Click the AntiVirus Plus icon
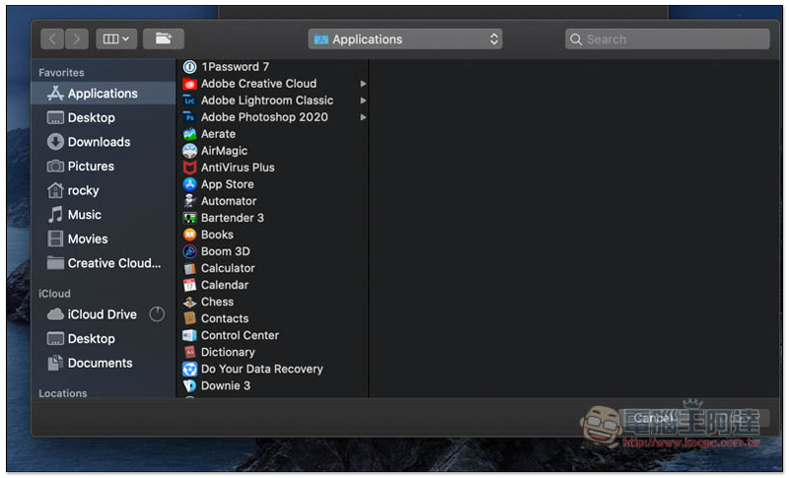This screenshot has width=789, height=478. [x=189, y=168]
